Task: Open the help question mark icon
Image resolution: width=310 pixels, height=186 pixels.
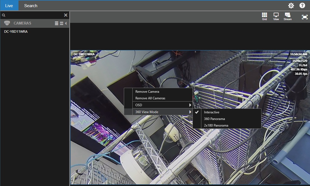Action: click(x=302, y=6)
